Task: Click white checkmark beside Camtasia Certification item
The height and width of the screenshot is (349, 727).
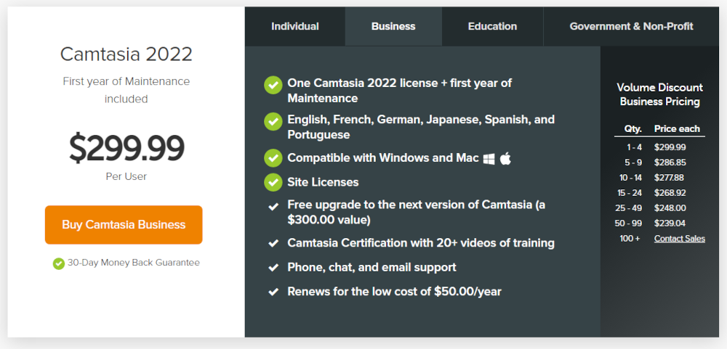Action: (x=273, y=243)
